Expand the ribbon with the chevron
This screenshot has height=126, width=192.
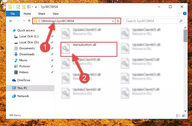(179, 13)
